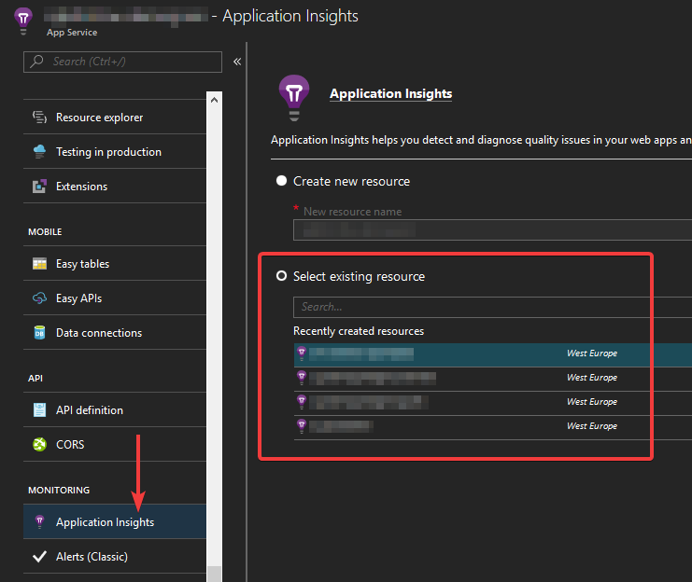Click the sidebar scrollbar thumb at bottom
The width and height of the screenshot is (692, 582).
click(x=214, y=574)
